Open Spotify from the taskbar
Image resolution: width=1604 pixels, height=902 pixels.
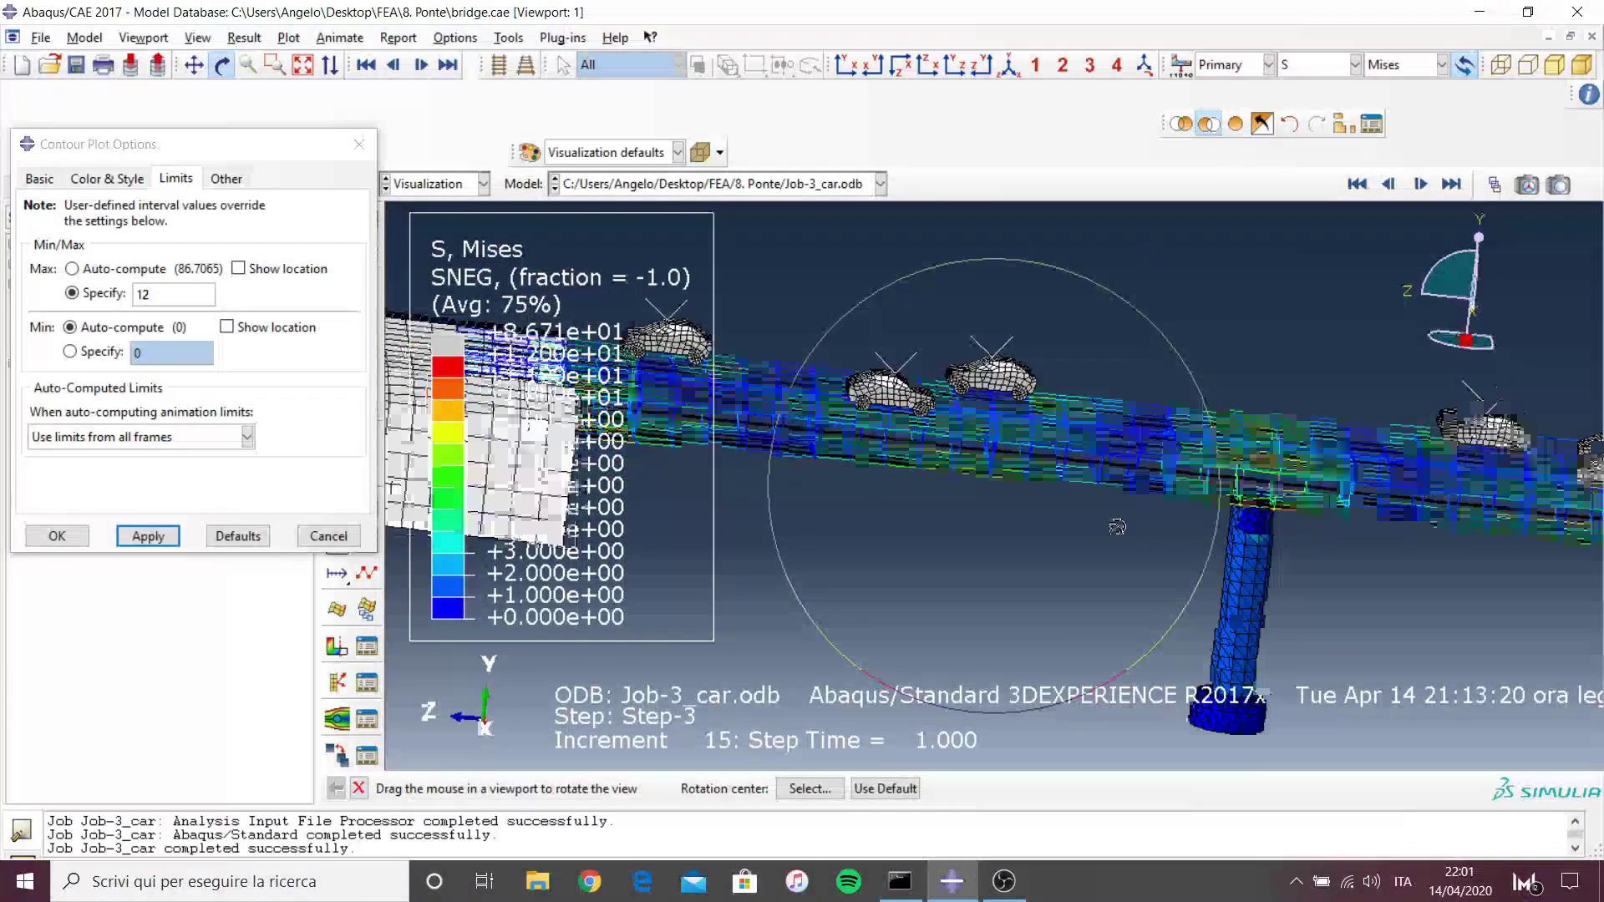(x=848, y=881)
